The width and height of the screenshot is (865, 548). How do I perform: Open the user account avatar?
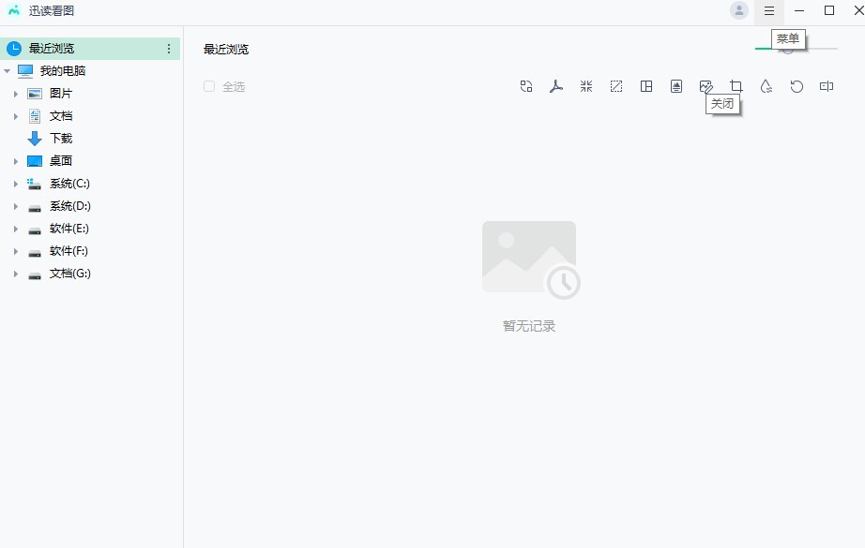point(739,11)
